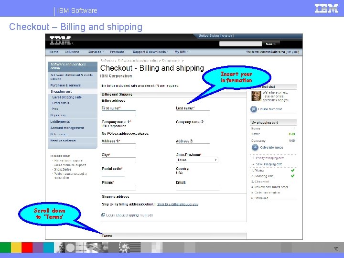The height and width of the screenshot is (258, 344).
Task: Click the Not you? link
Action: click(292, 52)
